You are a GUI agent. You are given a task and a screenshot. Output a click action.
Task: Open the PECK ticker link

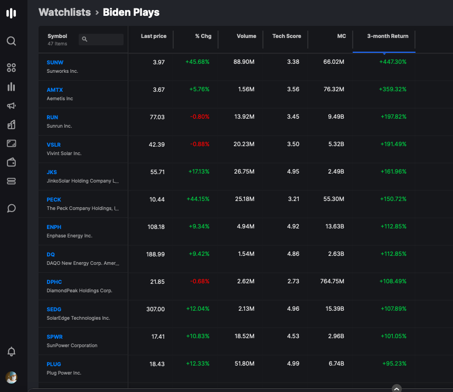54,199
